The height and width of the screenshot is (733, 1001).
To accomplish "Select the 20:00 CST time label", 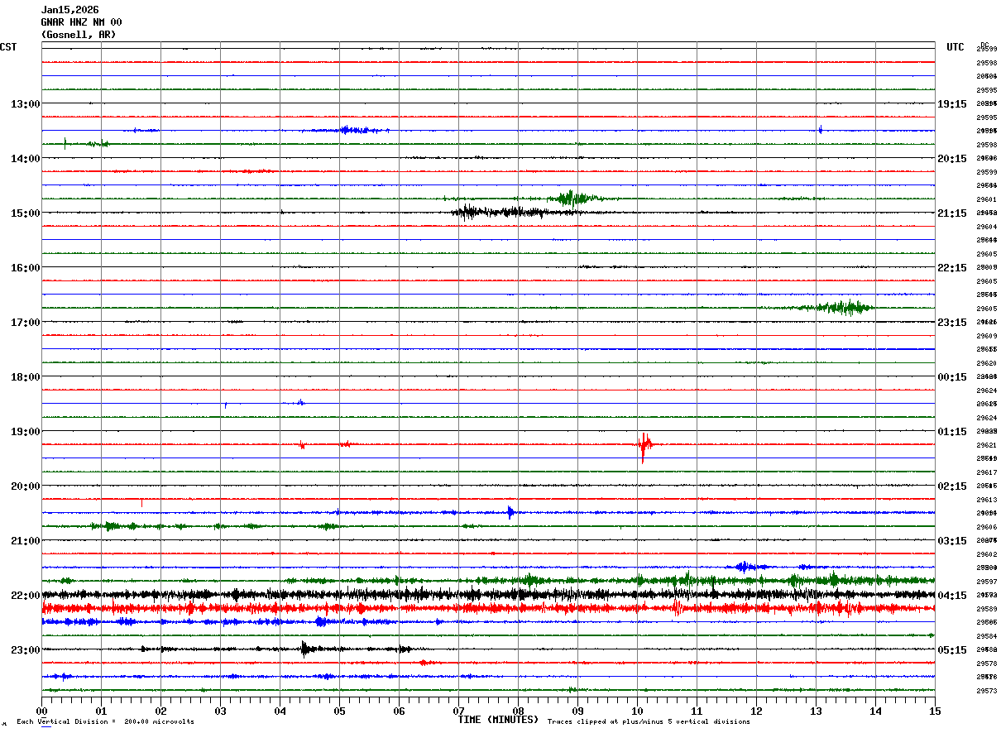I will [25, 486].
